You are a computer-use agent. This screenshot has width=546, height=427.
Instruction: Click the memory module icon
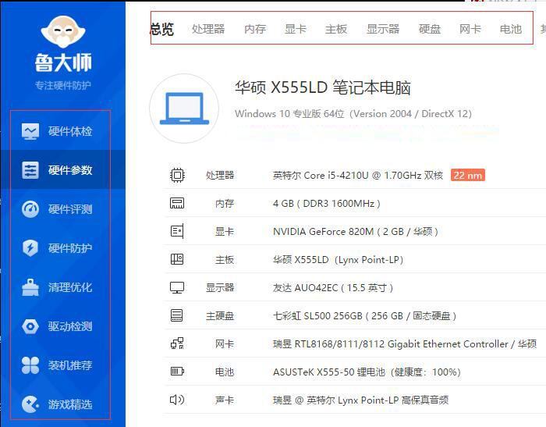pos(177,203)
